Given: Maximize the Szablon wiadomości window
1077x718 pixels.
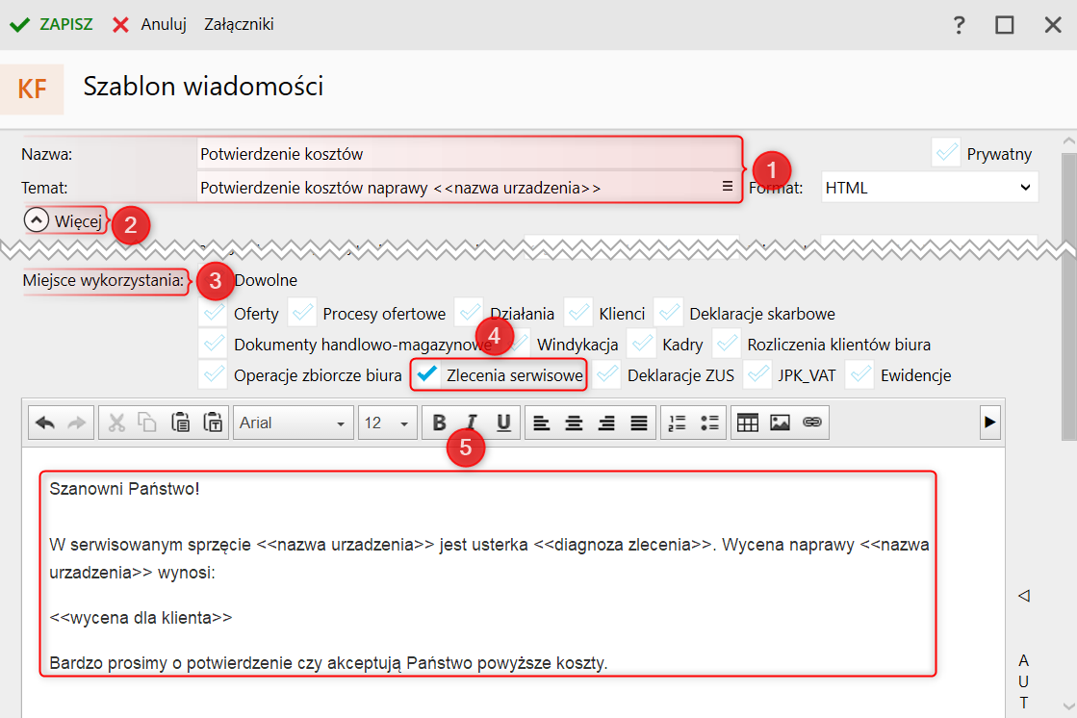Looking at the screenshot, I should (x=1004, y=25).
